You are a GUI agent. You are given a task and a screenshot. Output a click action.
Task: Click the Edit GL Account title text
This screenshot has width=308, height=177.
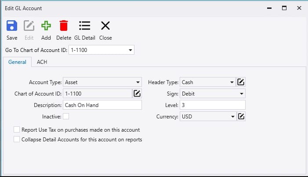23,8
